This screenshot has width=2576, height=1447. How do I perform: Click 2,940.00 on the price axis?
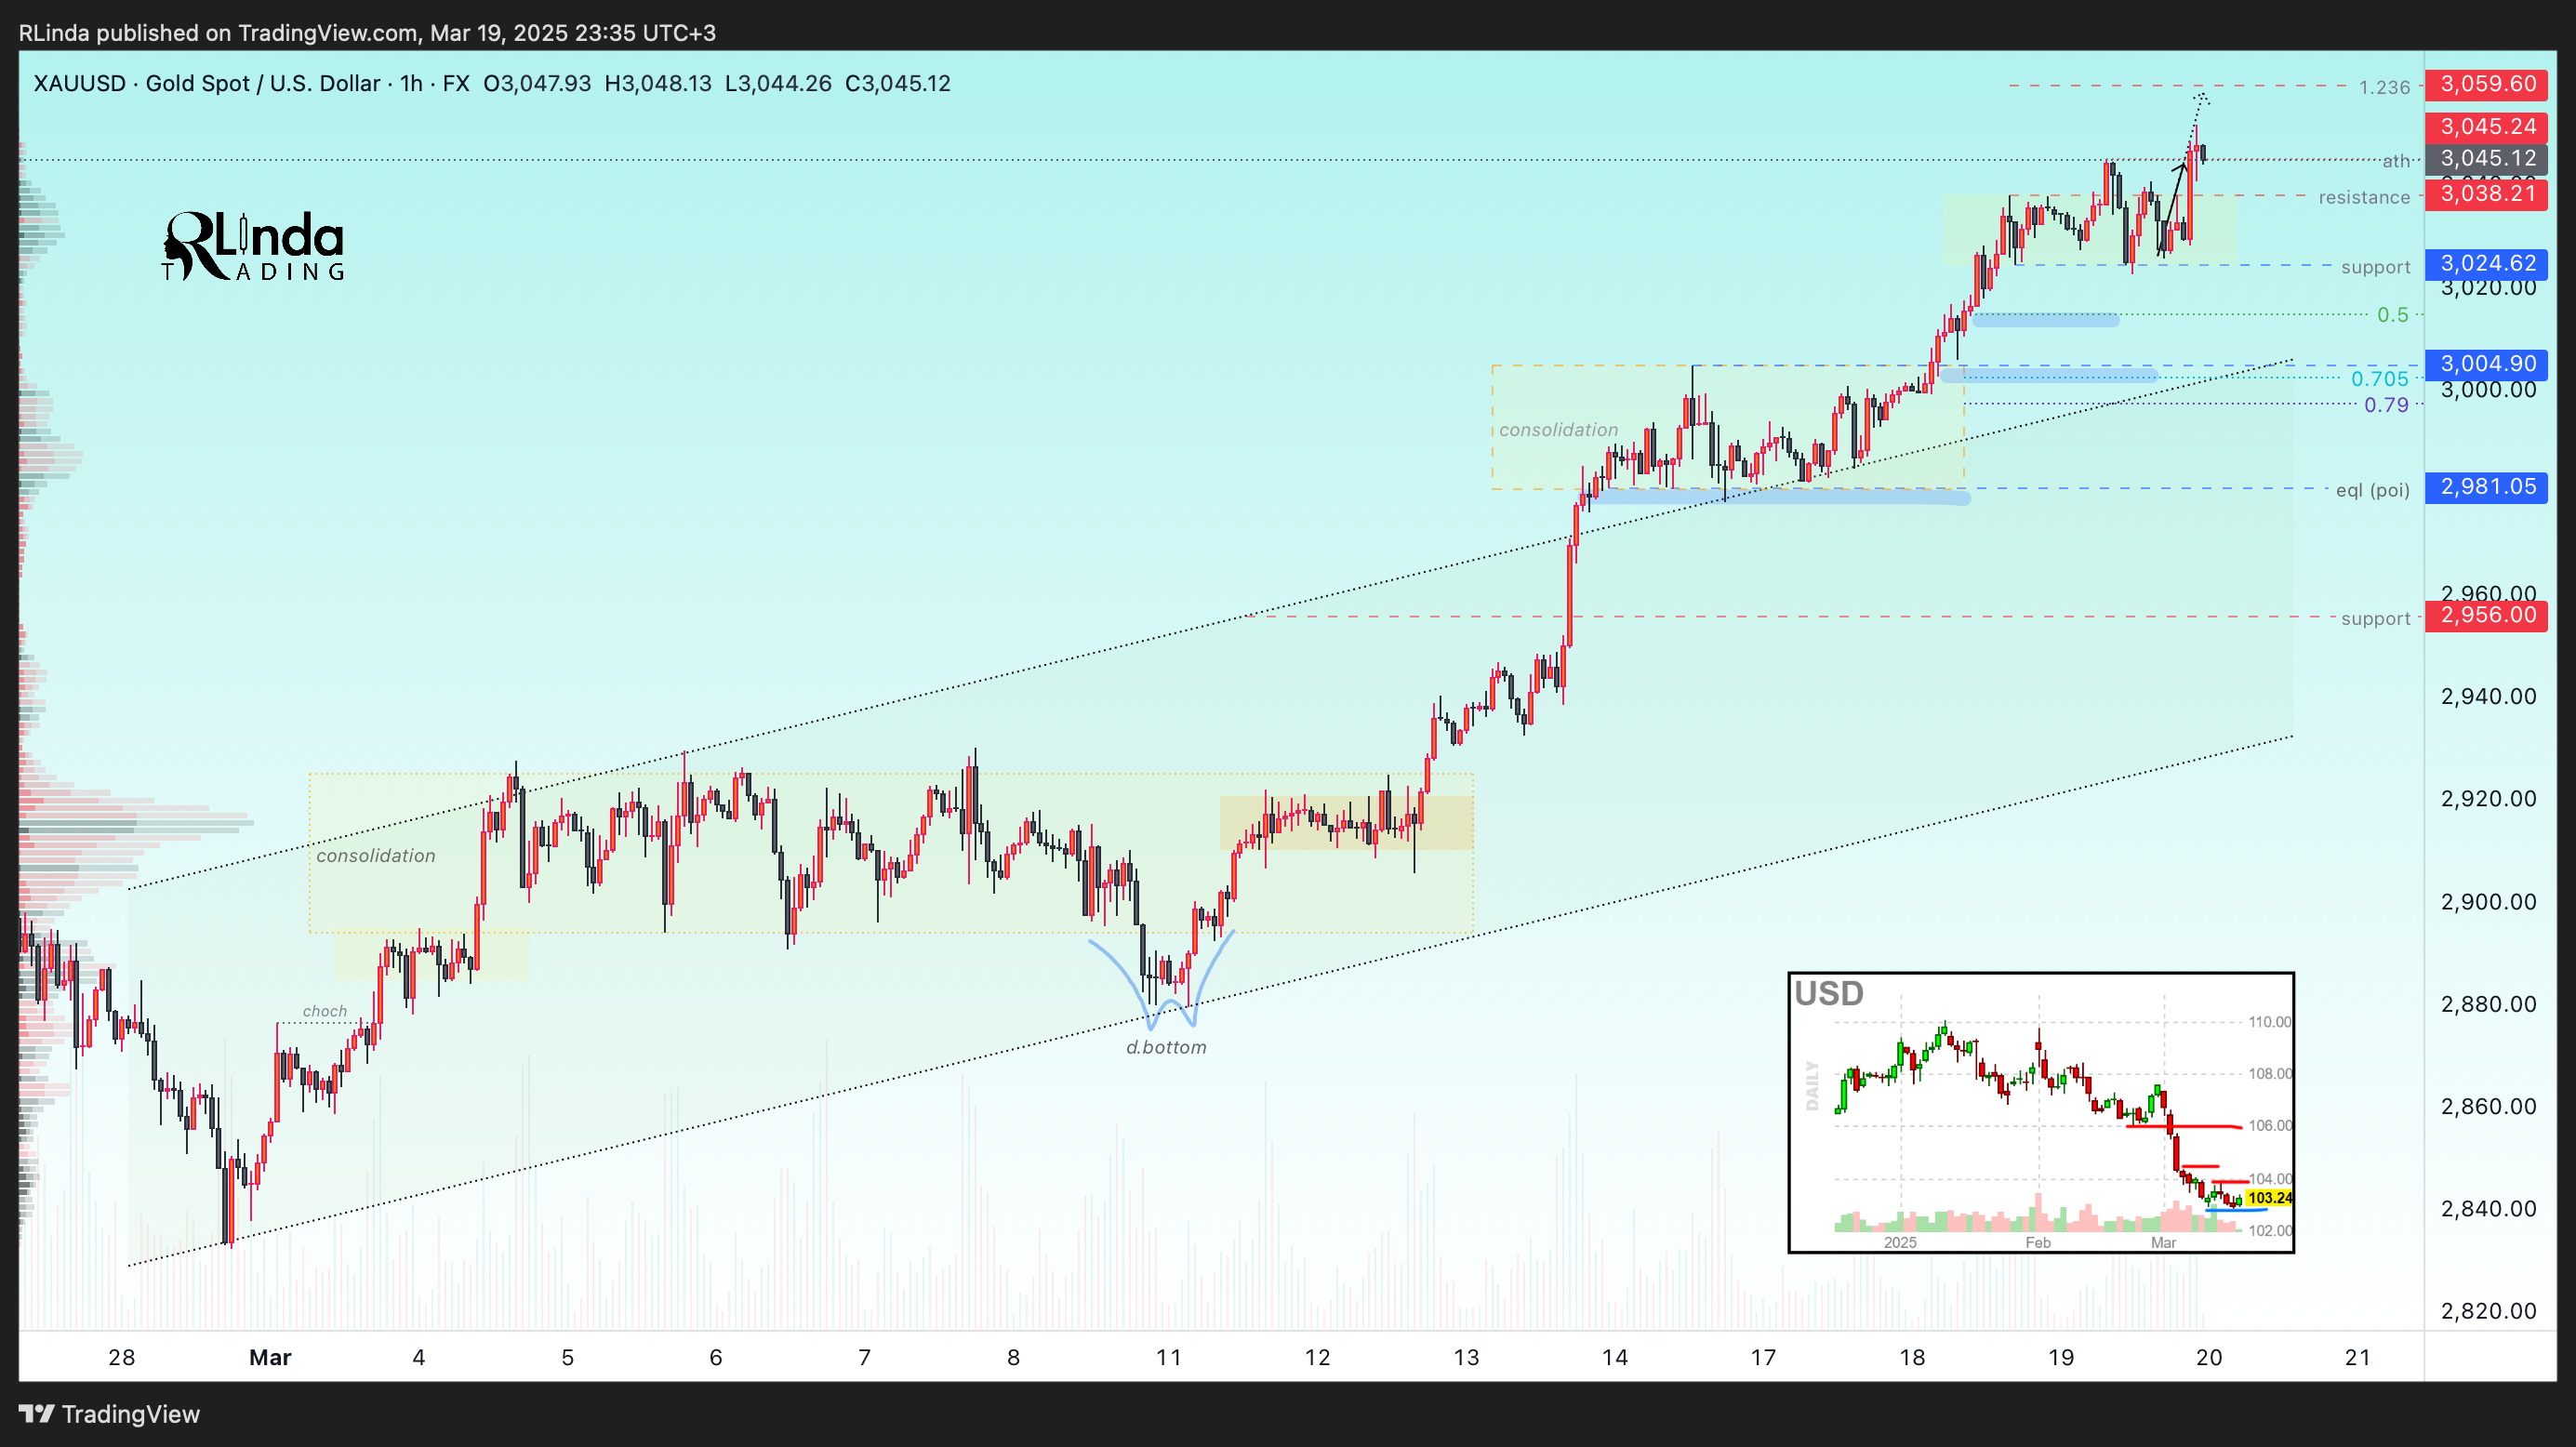point(2488,696)
